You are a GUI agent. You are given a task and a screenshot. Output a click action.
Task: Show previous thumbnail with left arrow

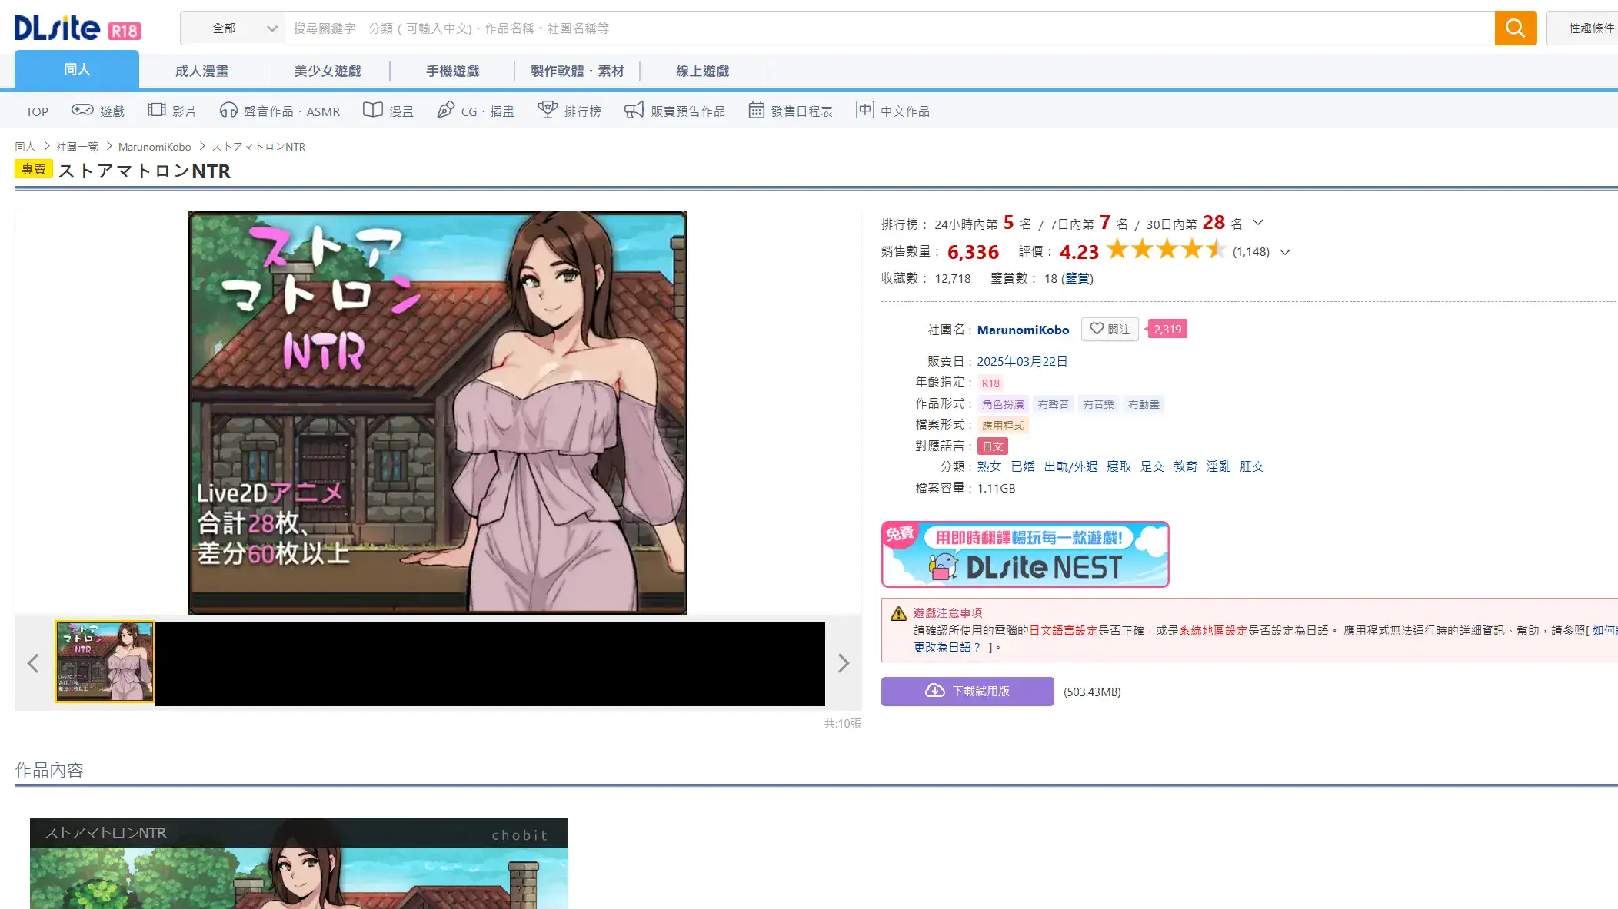tap(33, 663)
